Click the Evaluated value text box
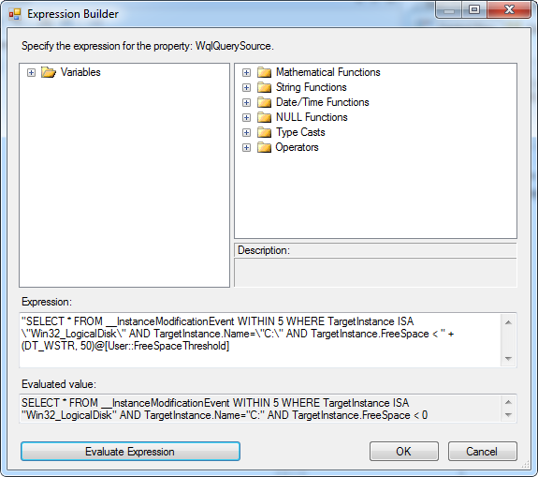The width and height of the screenshot is (538, 477). pyautogui.click(x=268, y=409)
